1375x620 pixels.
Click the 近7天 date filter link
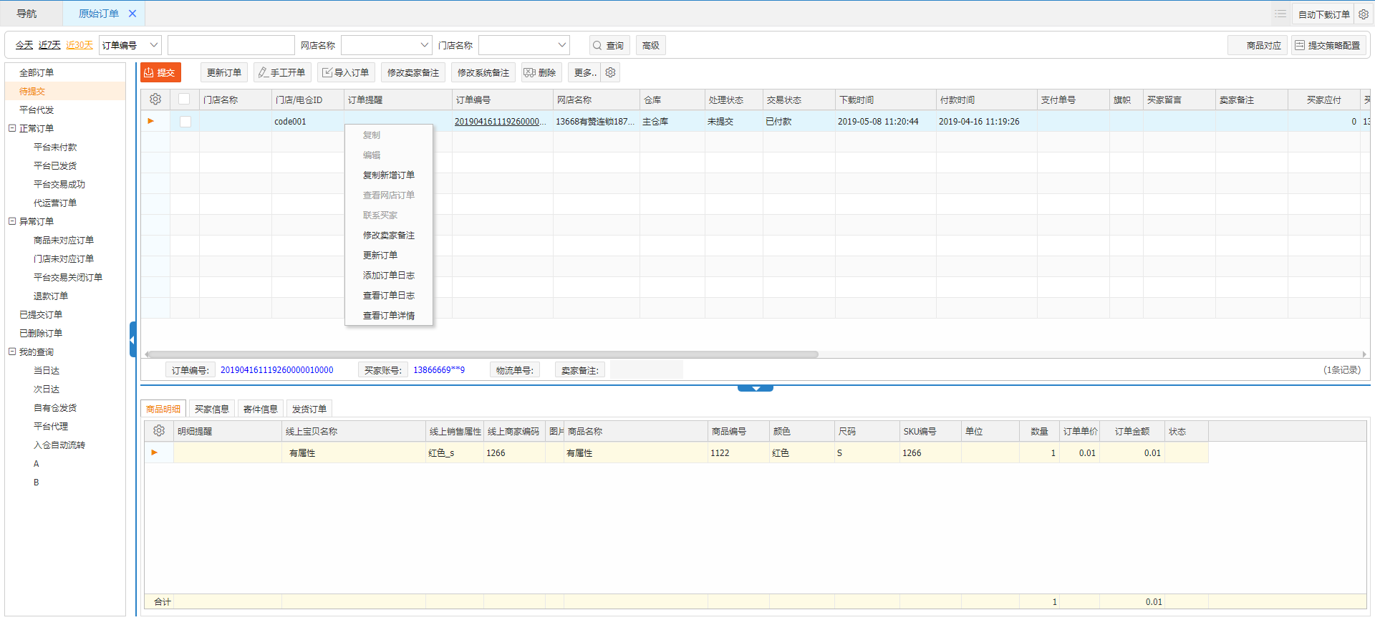pyautogui.click(x=49, y=45)
